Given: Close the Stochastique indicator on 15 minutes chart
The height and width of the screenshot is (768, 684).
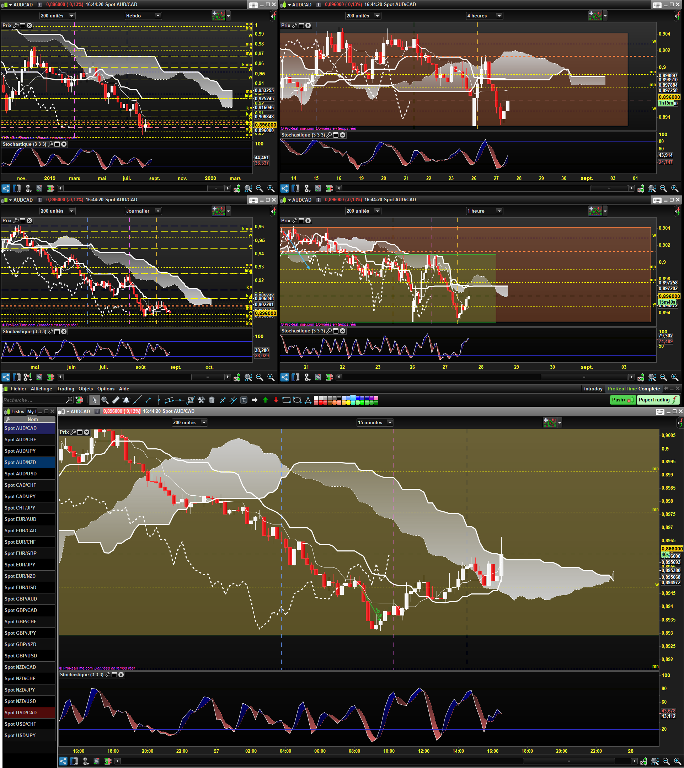Looking at the screenshot, I should (x=121, y=674).
